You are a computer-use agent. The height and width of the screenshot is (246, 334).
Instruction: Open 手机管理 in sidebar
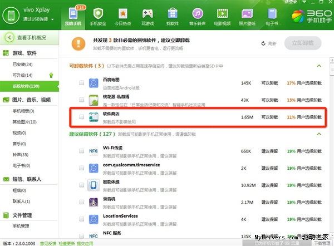pyautogui.click(x=21, y=226)
